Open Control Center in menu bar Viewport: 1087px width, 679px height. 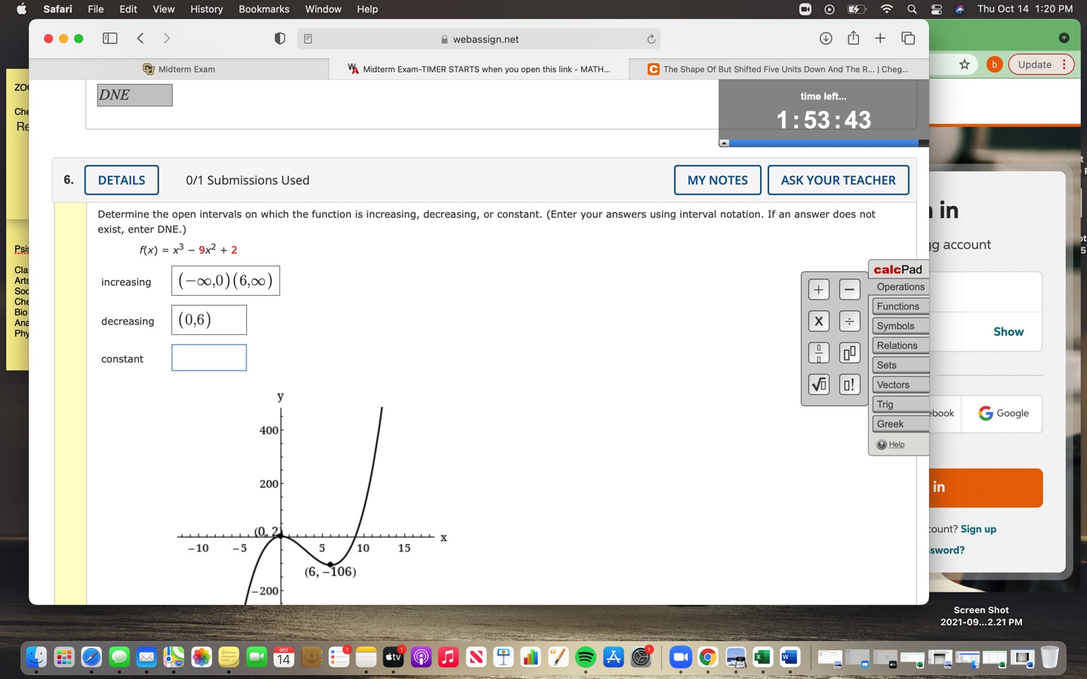click(x=936, y=9)
